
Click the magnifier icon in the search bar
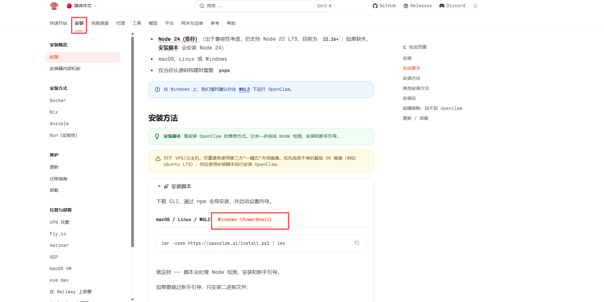202,6
